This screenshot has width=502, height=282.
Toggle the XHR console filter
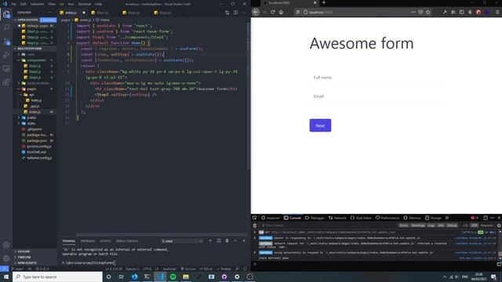pyautogui.click(x=474, y=226)
